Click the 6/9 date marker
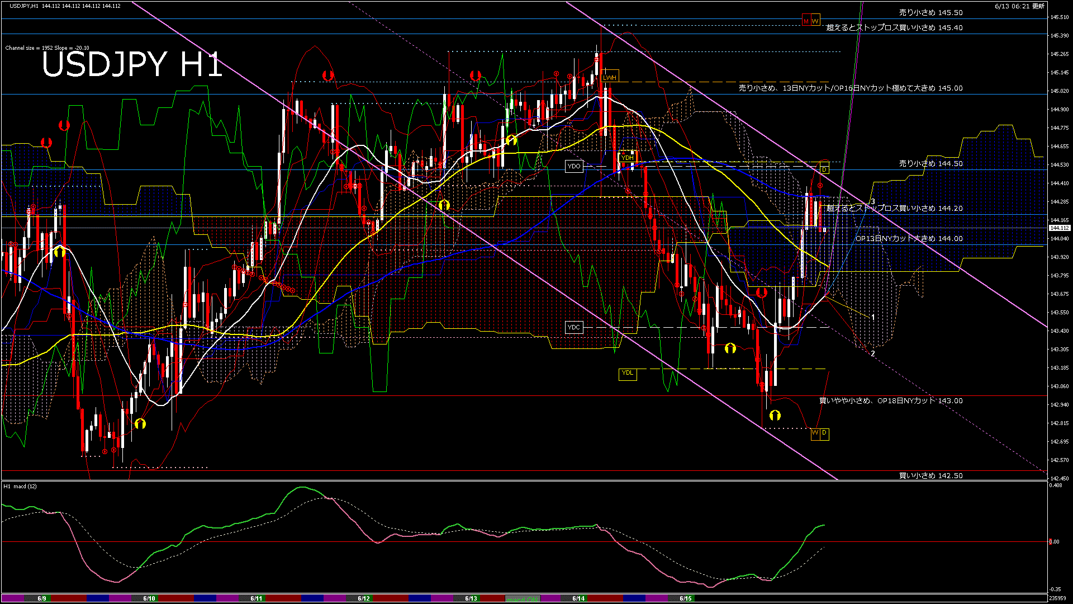 tap(42, 598)
